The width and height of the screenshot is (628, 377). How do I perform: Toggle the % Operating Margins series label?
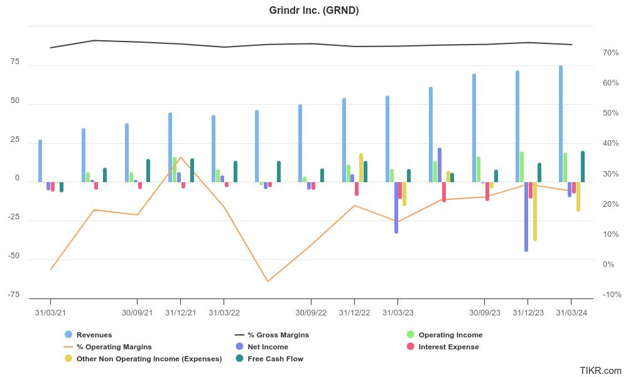click(x=114, y=347)
